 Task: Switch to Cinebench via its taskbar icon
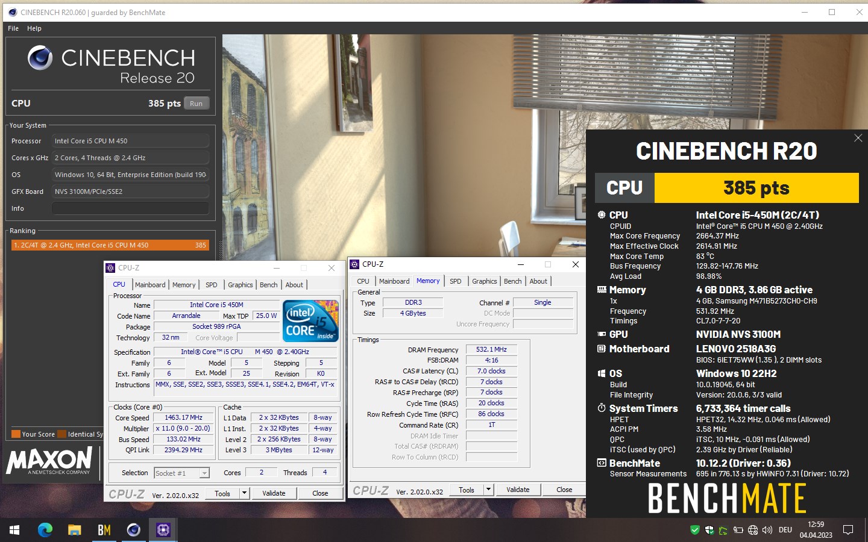pyautogui.click(x=133, y=530)
